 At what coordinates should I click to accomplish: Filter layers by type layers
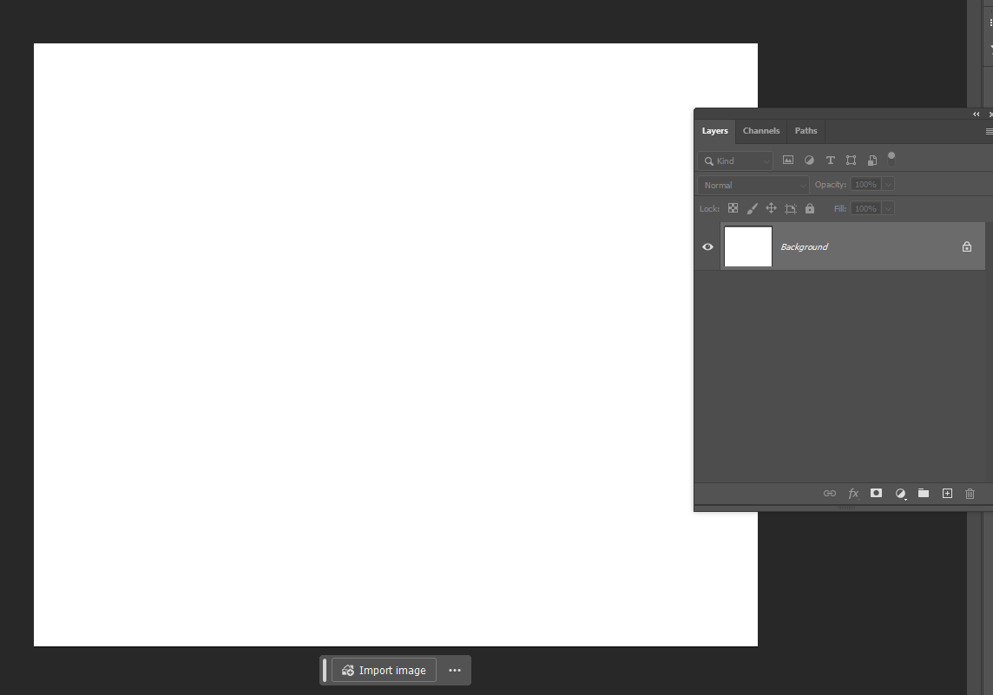click(830, 160)
